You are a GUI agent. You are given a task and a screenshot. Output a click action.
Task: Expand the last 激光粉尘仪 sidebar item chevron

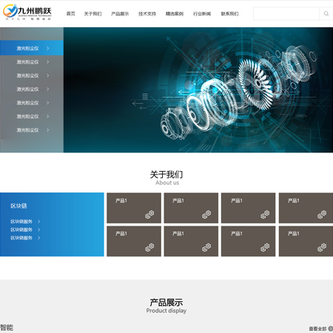pos(48,129)
